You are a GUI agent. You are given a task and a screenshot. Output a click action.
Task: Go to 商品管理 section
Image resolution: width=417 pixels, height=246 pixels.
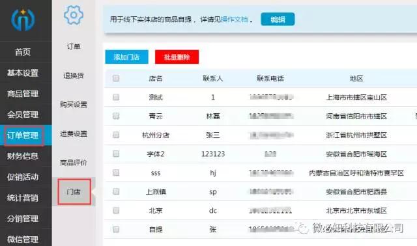click(23, 94)
